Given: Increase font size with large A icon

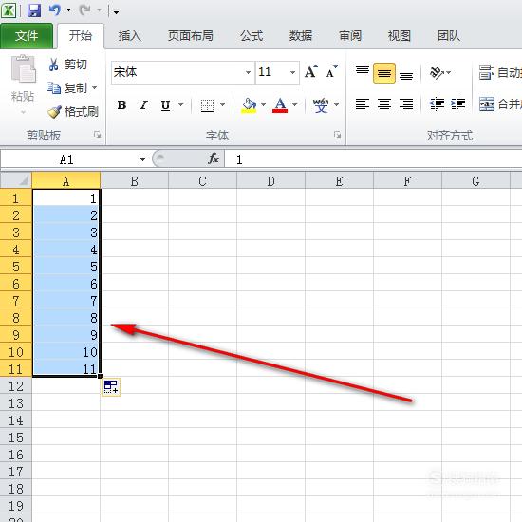Looking at the screenshot, I should (x=310, y=71).
